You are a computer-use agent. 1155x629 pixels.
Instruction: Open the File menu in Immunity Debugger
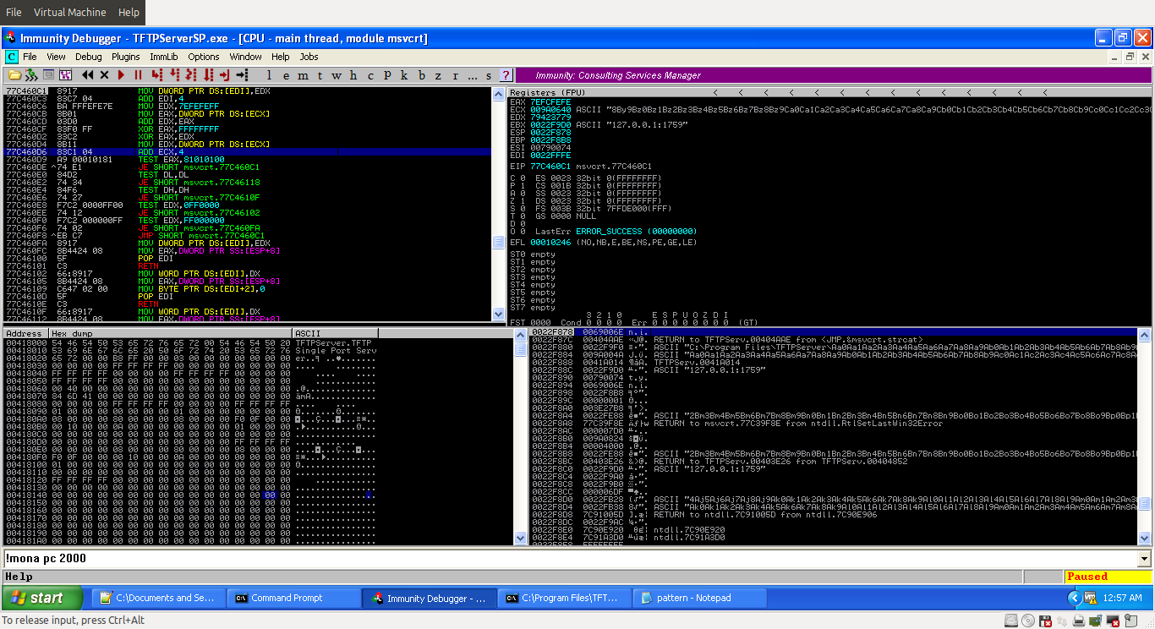point(30,57)
